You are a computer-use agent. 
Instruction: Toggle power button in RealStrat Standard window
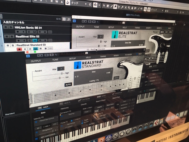(x=28, y=56)
